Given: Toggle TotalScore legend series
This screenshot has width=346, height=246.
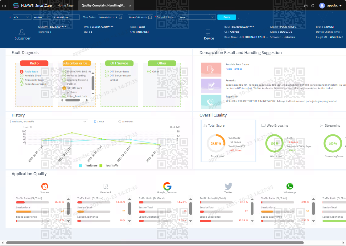Looking at the screenshot, I should (x=88, y=166).
